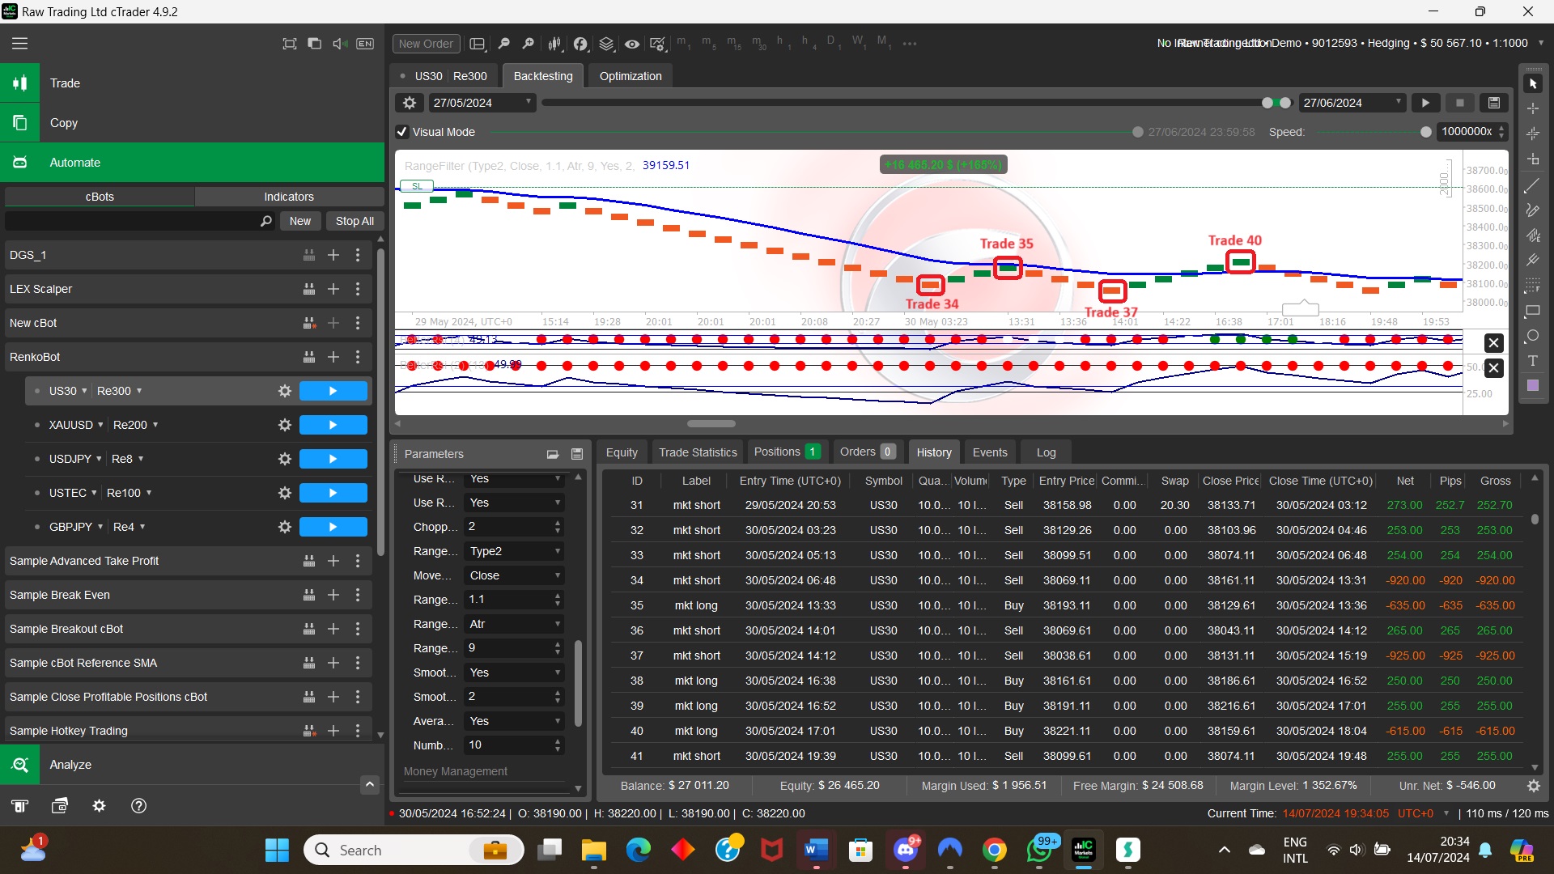Select the ellipse shape tool
The height and width of the screenshot is (874, 1554).
[x=1533, y=336]
